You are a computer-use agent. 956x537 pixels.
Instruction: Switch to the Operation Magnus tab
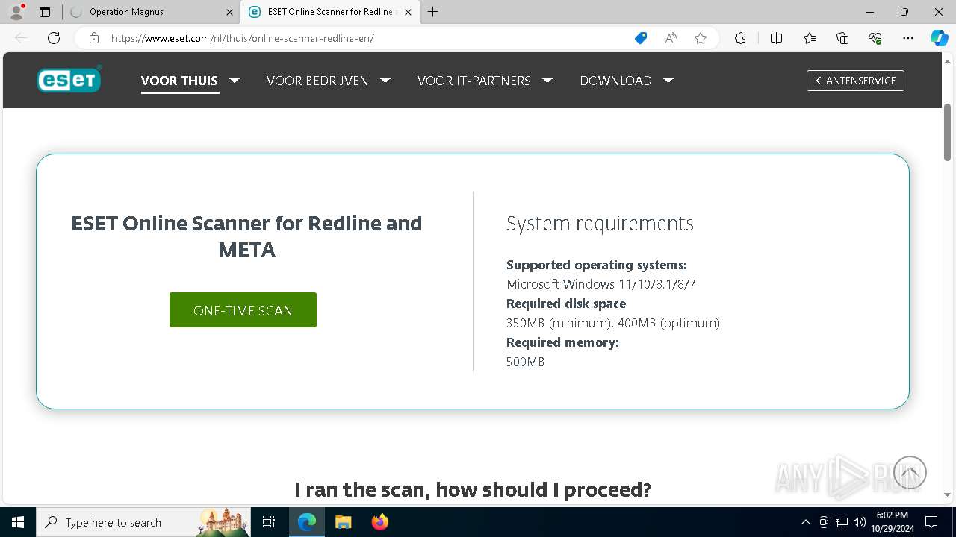[149, 12]
